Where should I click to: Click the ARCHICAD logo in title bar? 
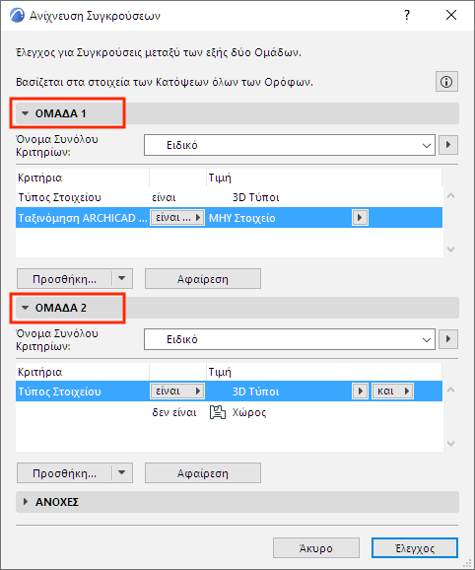(x=17, y=15)
